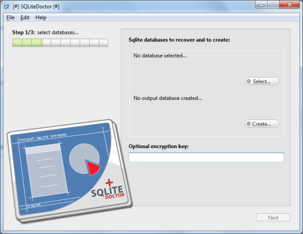Viewport: 303px width, 234px height.
Task: Click 'Optional encryption key:' label
Action: 158,146
